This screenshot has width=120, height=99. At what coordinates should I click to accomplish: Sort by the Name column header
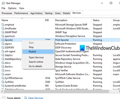coord(22,20)
